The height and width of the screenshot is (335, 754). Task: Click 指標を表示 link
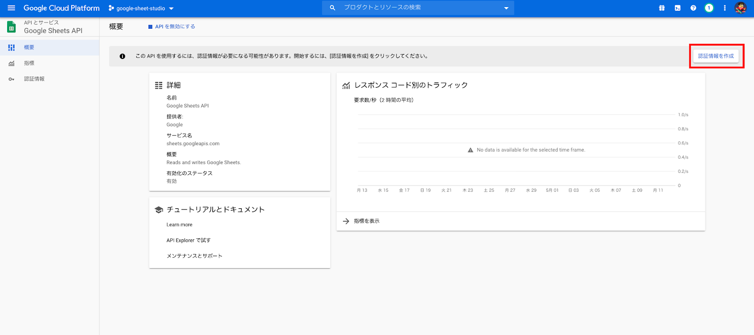367,221
